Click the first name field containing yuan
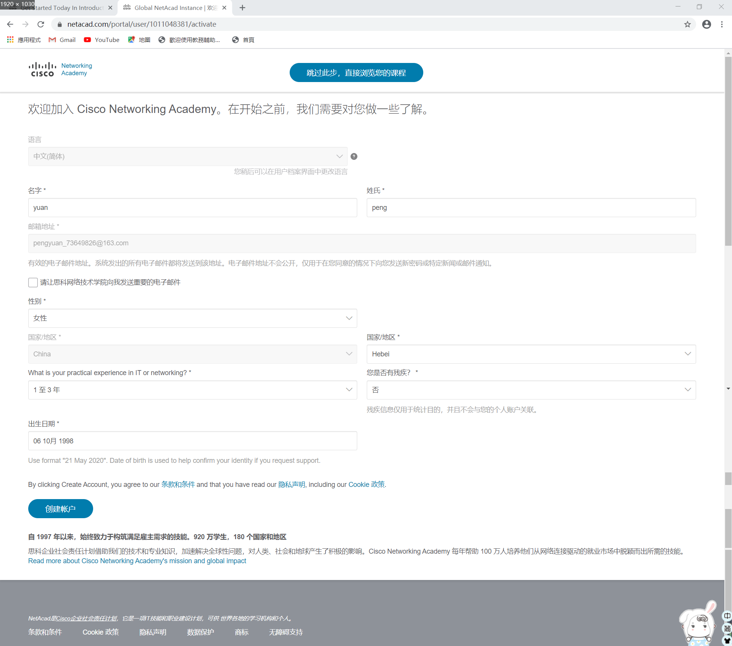Image resolution: width=732 pixels, height=646 pixels. coord(192,208)
